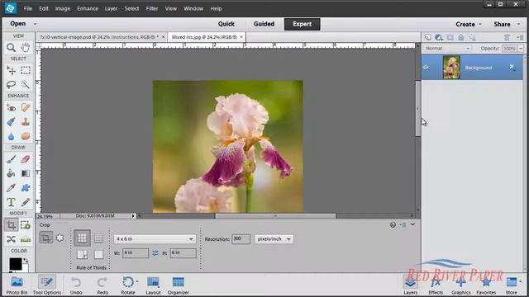Screen dimensions: 529x297
Task: Click the Resolution input field
Action: click(241, 238)
